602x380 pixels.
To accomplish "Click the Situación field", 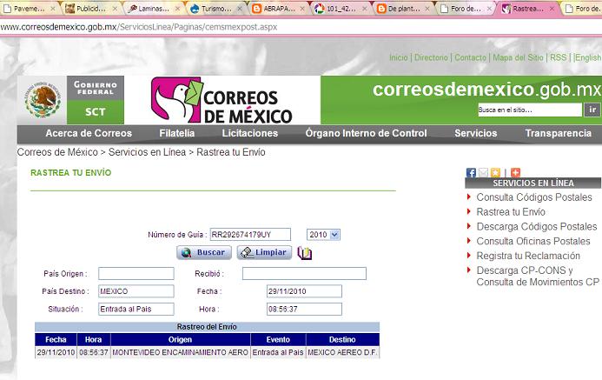I will click(x=136, y=309).
